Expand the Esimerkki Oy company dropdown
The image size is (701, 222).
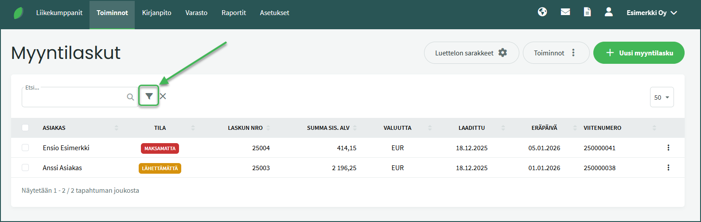tap(652, 13)
